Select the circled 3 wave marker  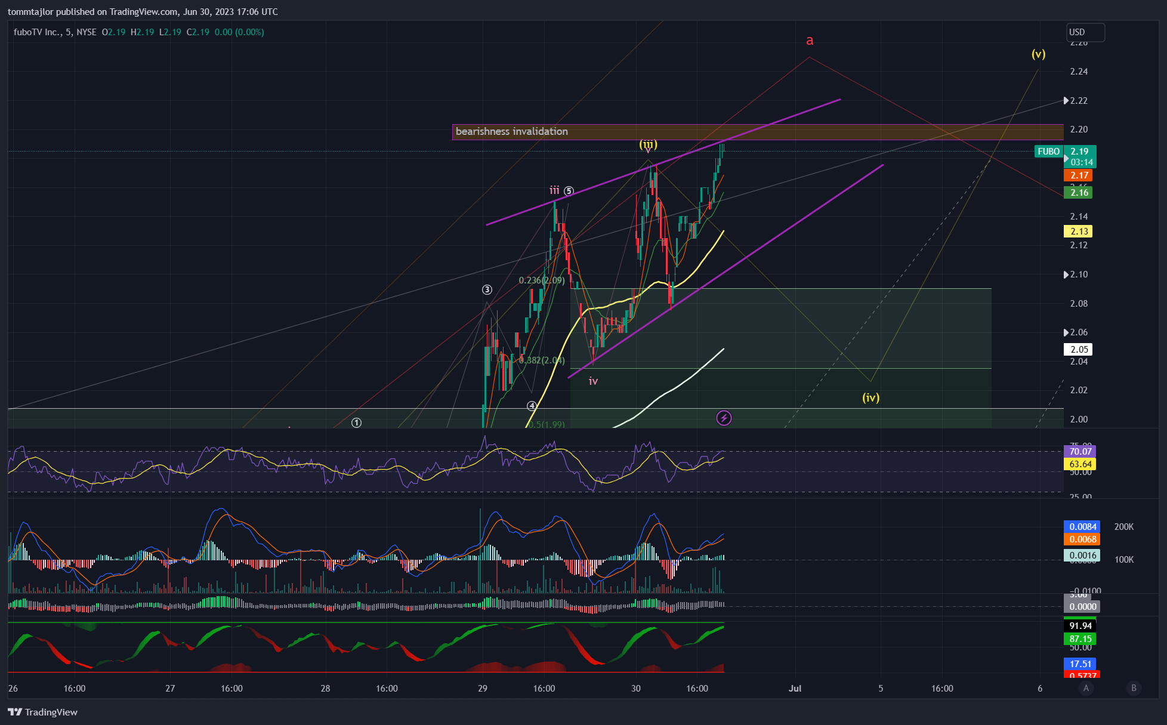[x=487, y=290]
